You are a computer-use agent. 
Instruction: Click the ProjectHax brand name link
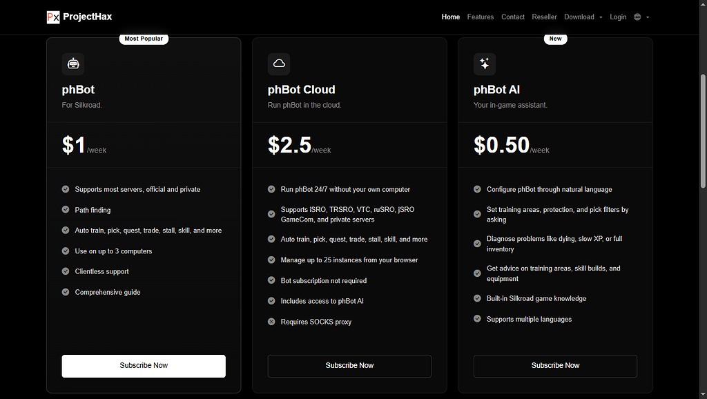point(88,17)
